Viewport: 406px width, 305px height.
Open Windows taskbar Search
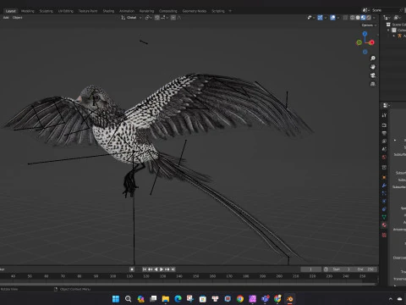click(129, 299)
